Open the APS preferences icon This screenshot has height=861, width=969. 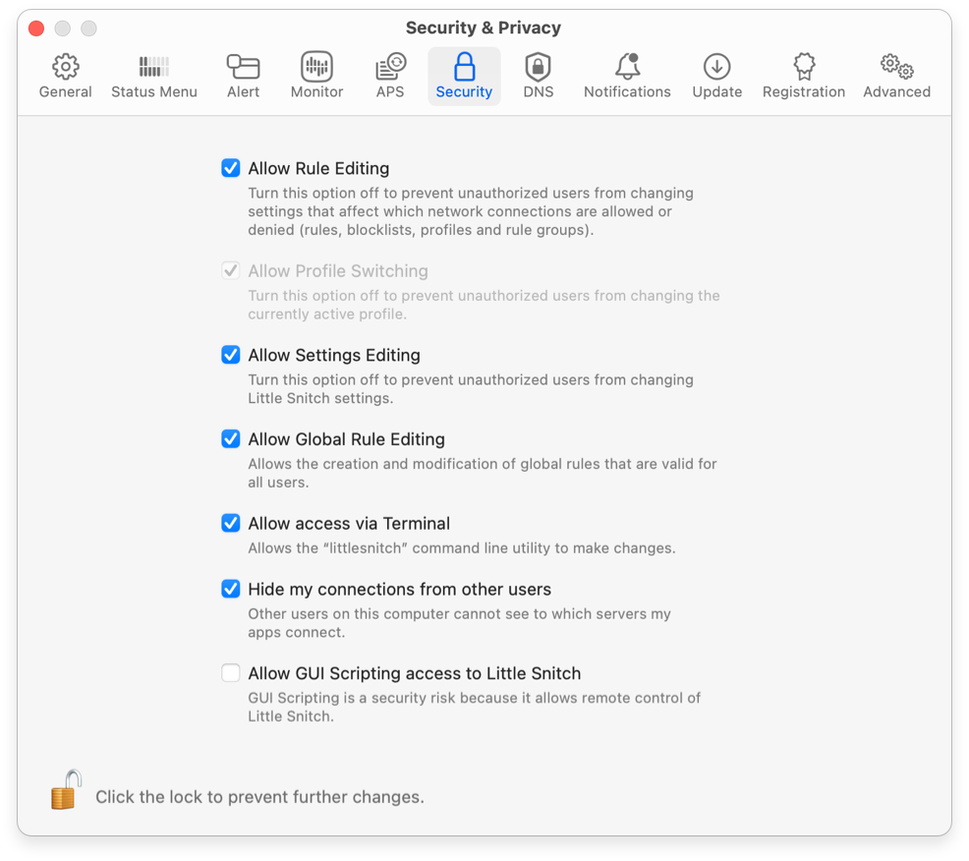pos(390,67)
